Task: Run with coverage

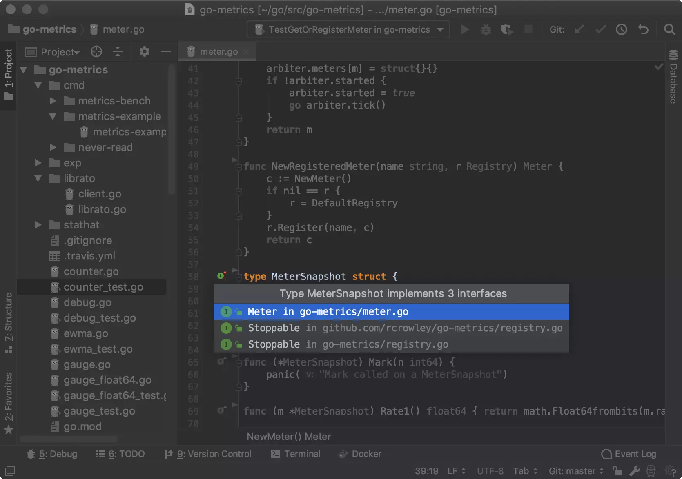Action: [x=507, y=29]
